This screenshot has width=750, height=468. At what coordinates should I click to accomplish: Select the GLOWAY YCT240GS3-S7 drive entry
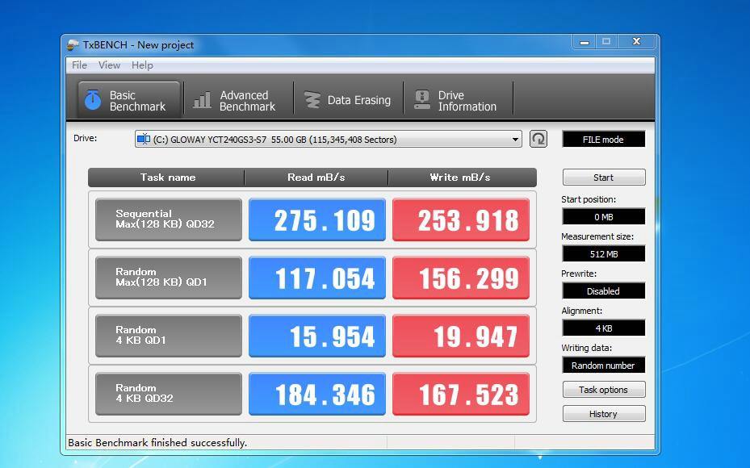coord(328,139)
